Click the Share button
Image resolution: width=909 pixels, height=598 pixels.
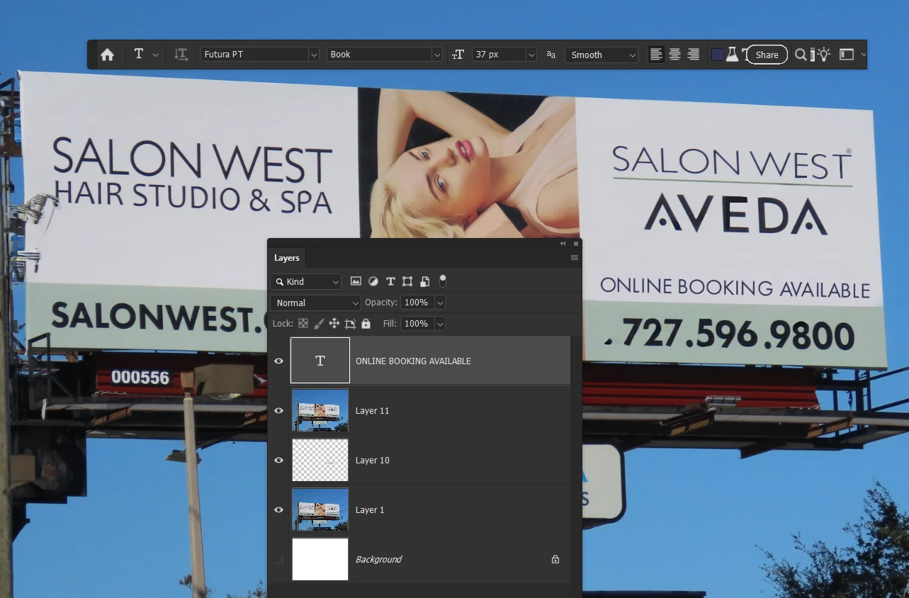point(767,55)
